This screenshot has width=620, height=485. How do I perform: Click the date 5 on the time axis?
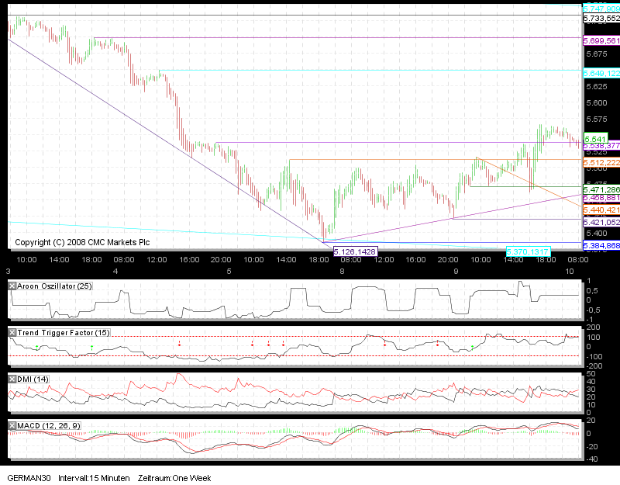pyautogui.click(x=229, y=271)
